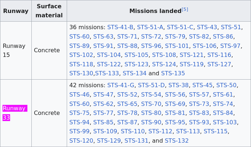Select the STS-133 link
Screen dimensions: 251x147
pos(107,73)
